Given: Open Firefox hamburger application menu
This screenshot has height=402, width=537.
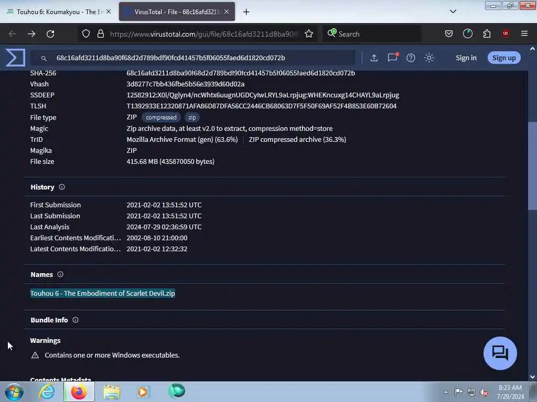Looking at the screenshot, I should tap(524, 33).
